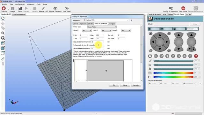Click round script button 3
204x115 pixels.
tap(178, 56)
